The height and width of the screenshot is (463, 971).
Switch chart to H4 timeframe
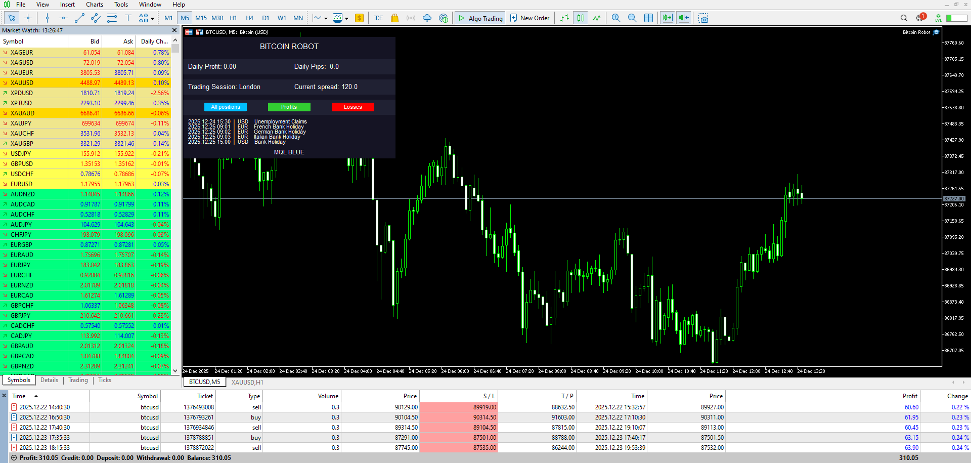[249, 18]
